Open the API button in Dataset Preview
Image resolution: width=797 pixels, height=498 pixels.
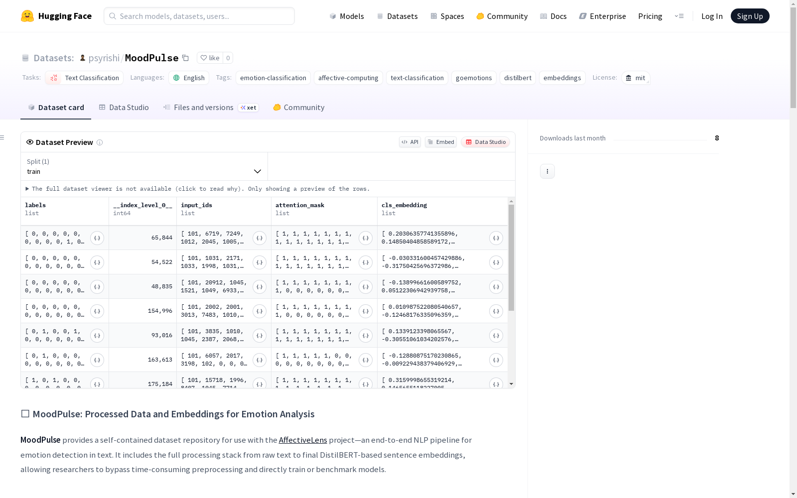410,142
